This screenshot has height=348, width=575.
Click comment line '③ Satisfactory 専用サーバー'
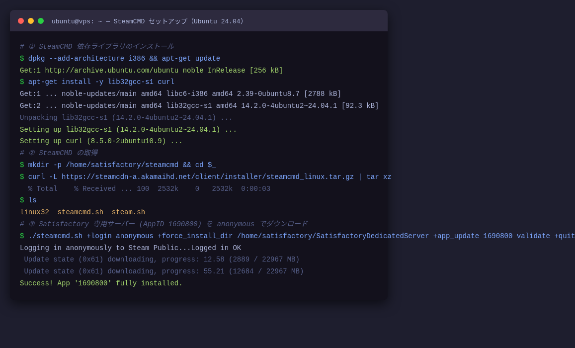point(164,224)
